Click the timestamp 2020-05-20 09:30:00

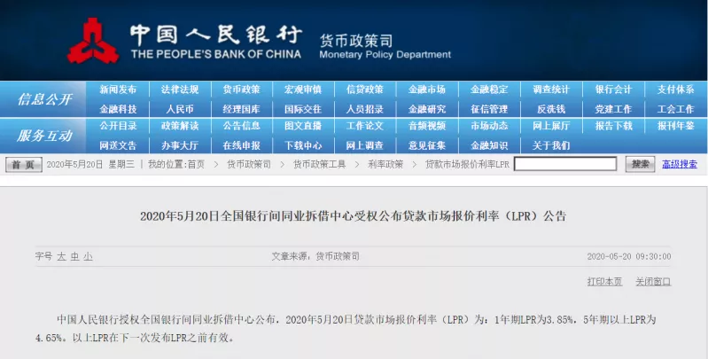[629, 256]
